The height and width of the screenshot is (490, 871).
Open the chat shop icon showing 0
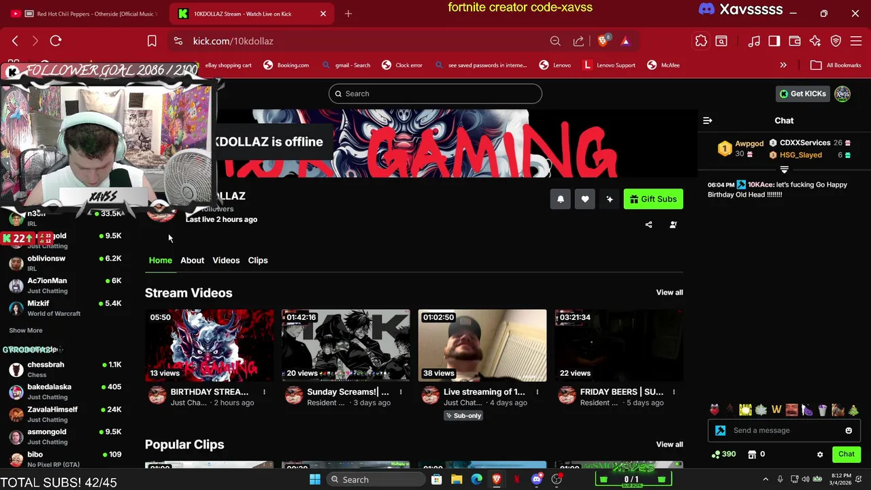(757, 454)
